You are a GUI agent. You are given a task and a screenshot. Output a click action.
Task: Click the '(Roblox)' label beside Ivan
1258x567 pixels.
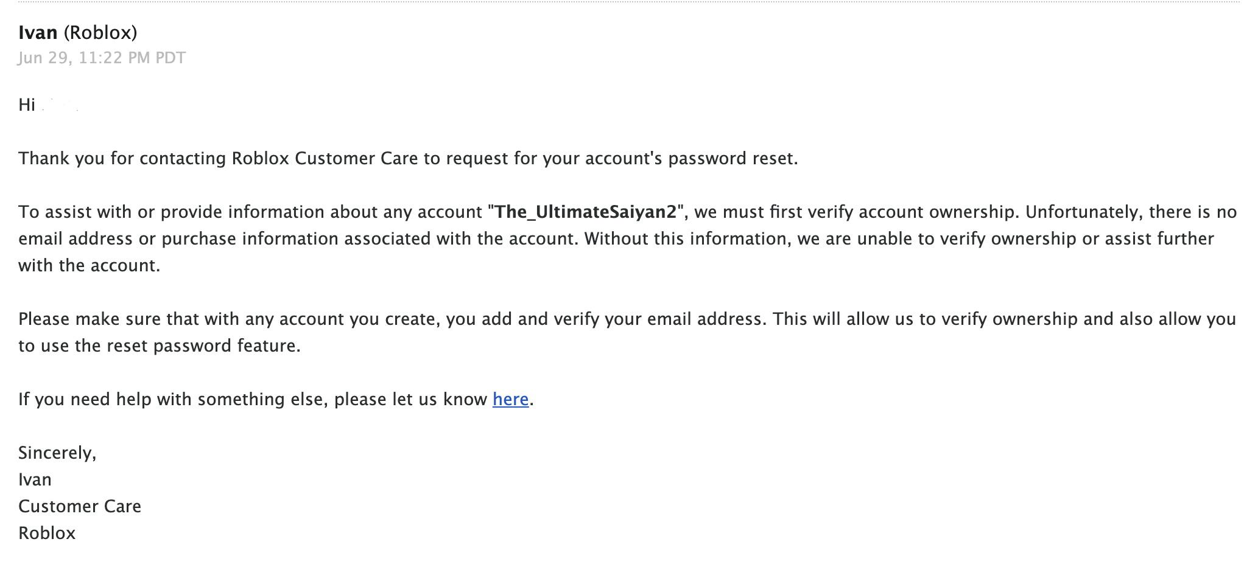(x=100, y=32)
